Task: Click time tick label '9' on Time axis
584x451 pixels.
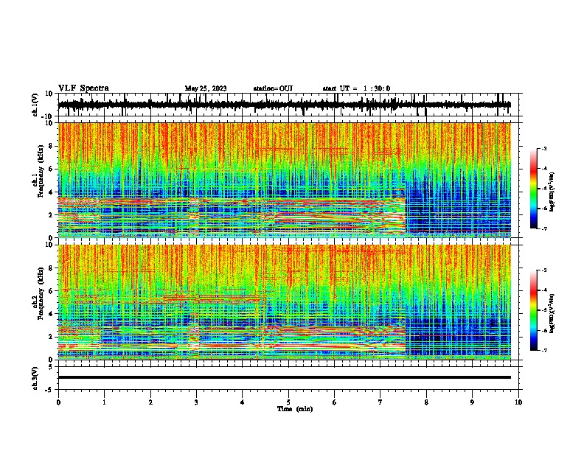Action: [472, 402]
